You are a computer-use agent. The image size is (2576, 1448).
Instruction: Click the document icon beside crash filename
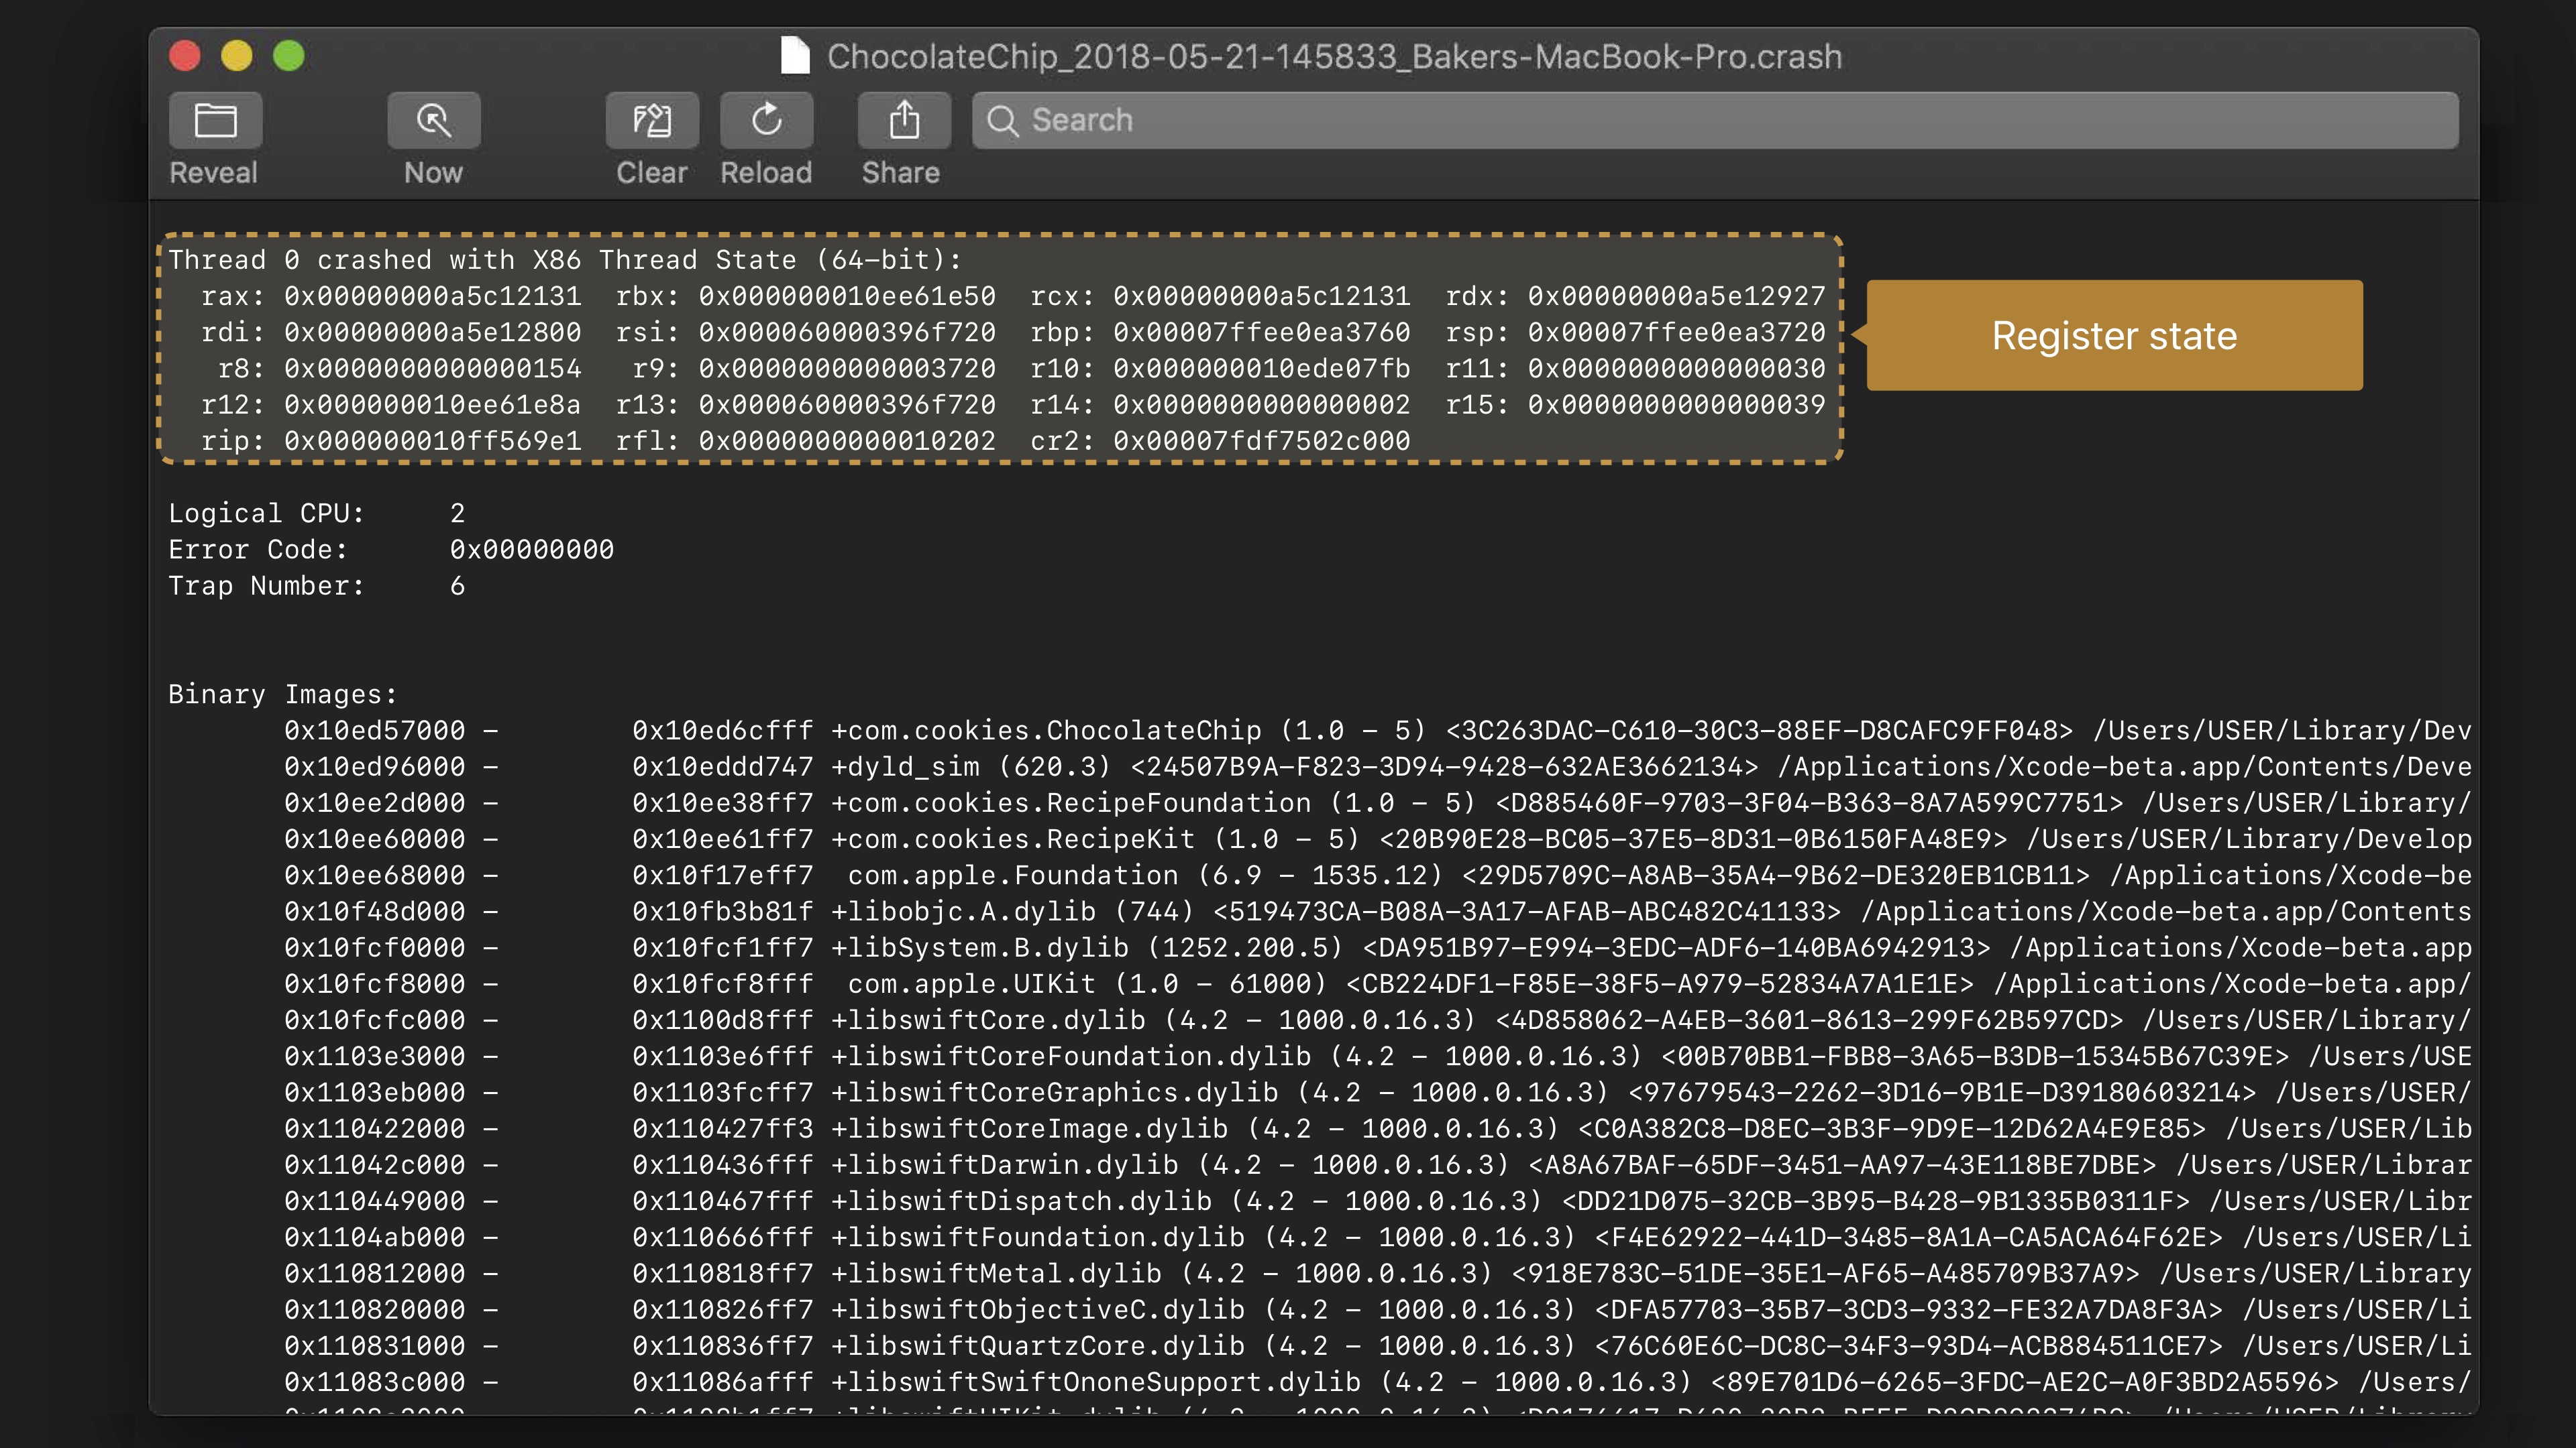pos(795,56)
